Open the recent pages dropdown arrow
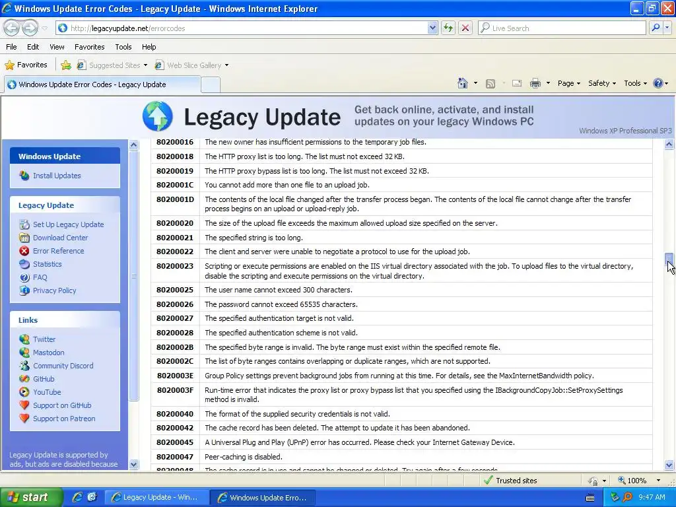This screenshot has width=676, height=507. [44, 28]
